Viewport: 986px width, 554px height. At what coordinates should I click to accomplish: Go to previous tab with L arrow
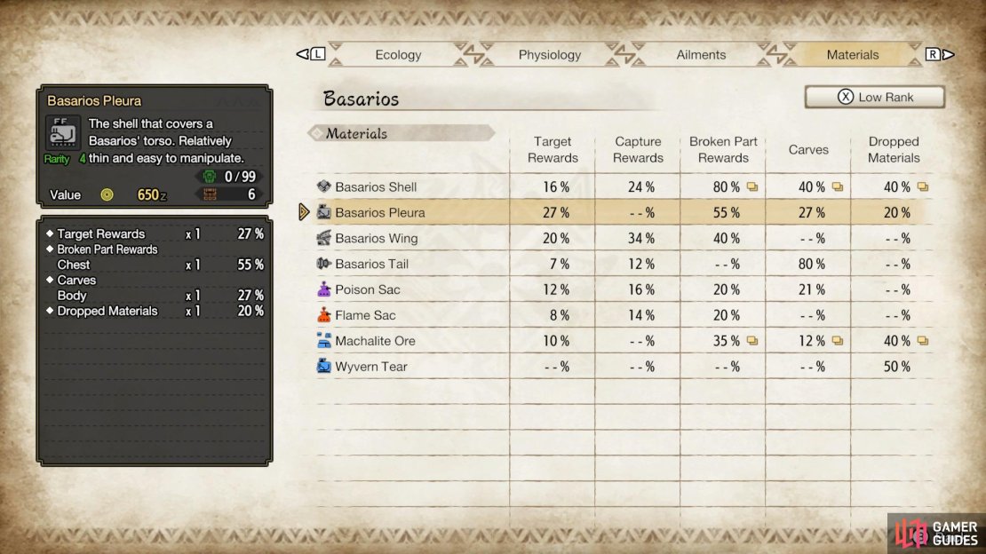coord(311,54)
